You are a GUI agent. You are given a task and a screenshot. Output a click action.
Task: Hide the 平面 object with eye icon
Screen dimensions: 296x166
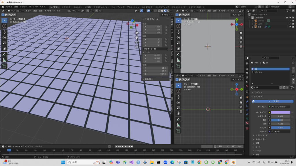[x=290, y=27]
